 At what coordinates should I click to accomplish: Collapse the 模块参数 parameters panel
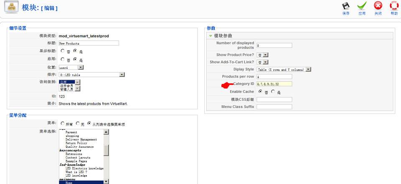pyautogui.click(x=211, y=36)
